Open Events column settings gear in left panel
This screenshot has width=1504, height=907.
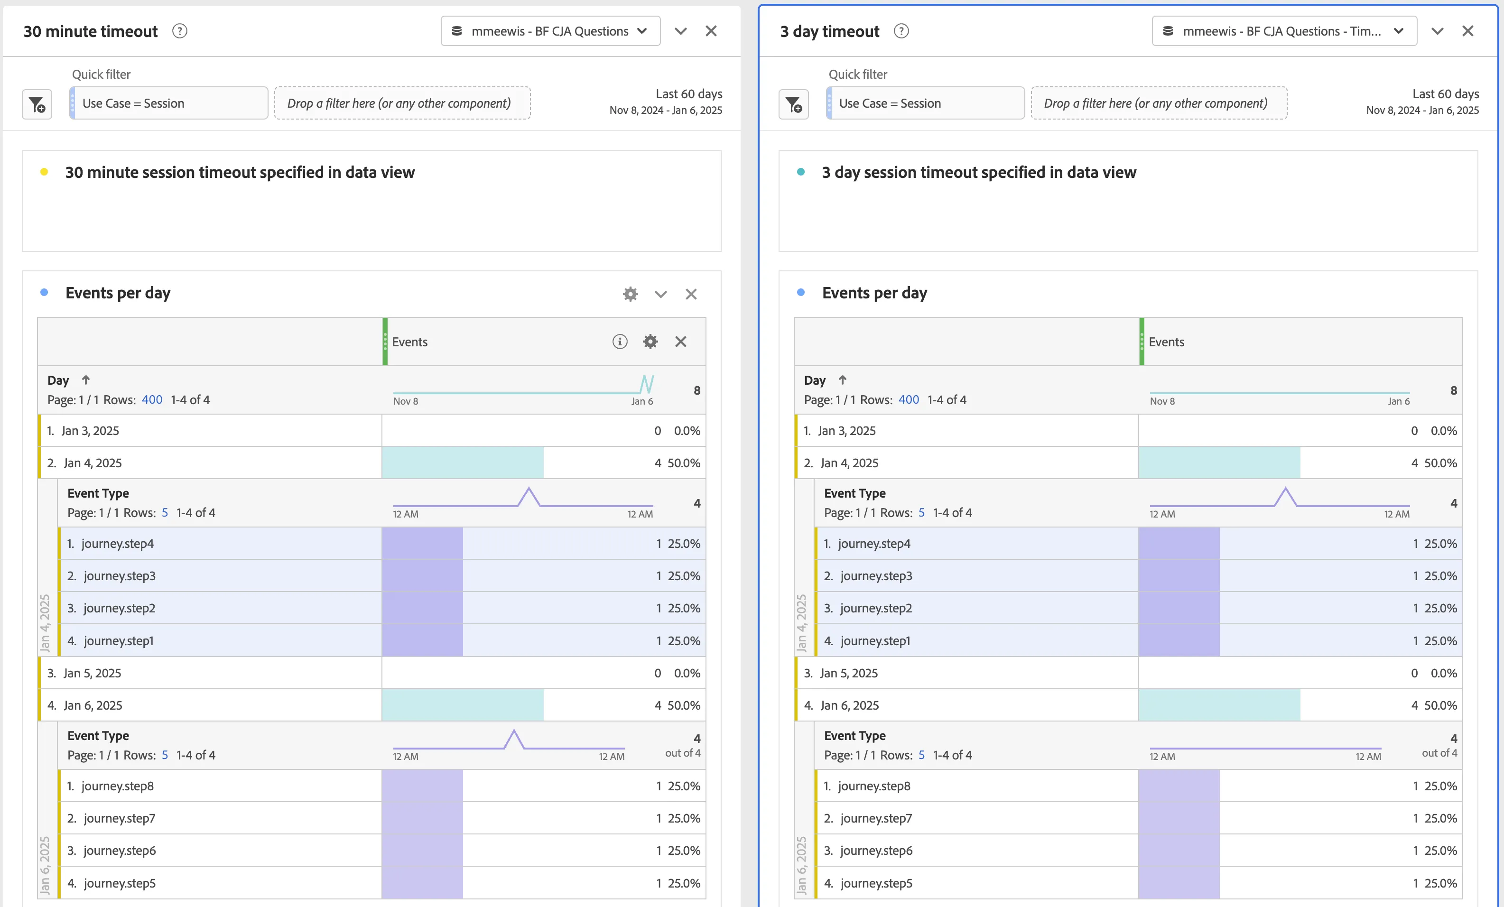(x=650, y=342)
